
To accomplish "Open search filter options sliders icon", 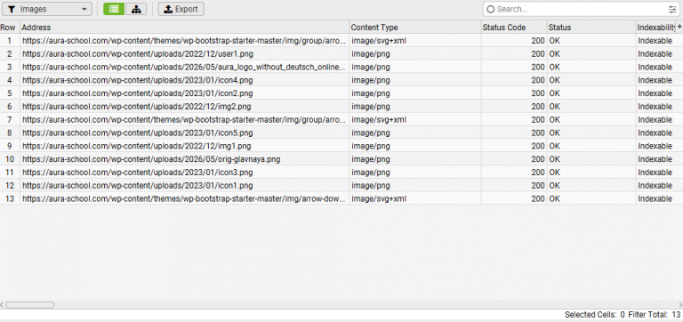I will [x=672, y=9].
